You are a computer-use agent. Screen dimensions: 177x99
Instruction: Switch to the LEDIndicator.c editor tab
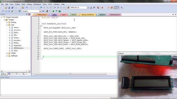pyautogui.click(x=41, y=15)
